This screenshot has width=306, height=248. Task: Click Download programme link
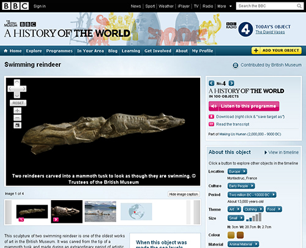coord(250,116)
